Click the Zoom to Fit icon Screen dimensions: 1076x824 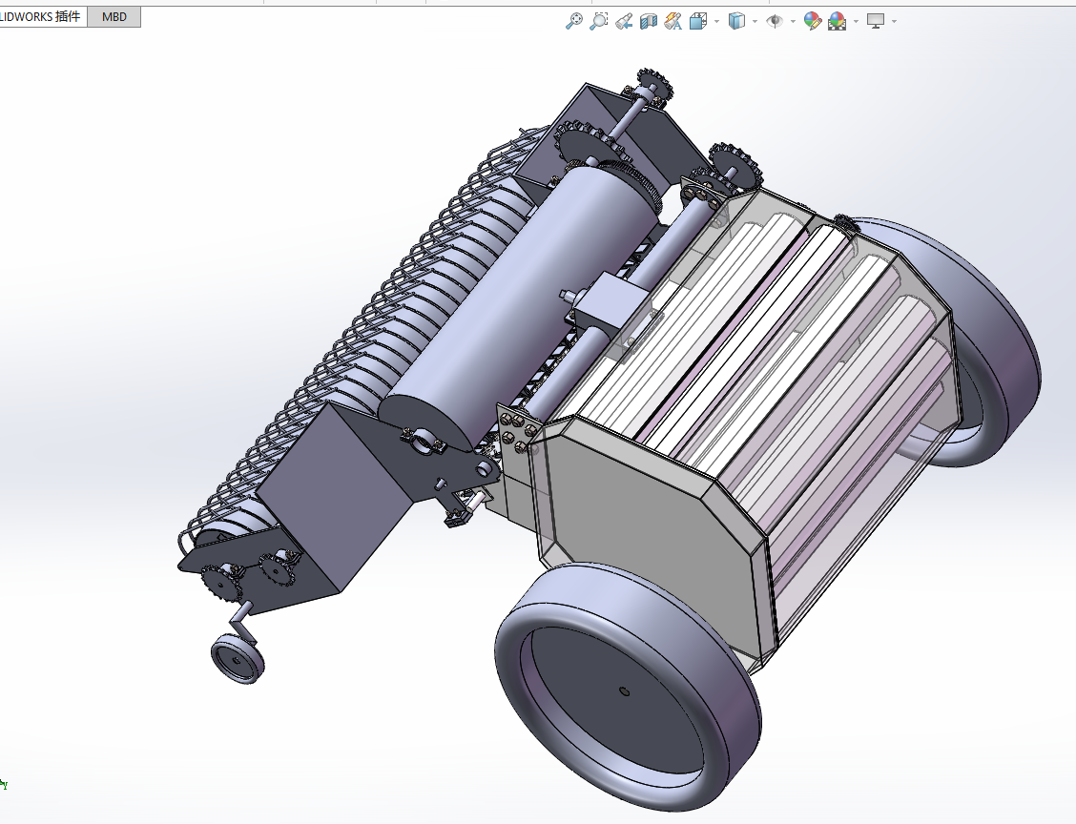tap(573, 21)
